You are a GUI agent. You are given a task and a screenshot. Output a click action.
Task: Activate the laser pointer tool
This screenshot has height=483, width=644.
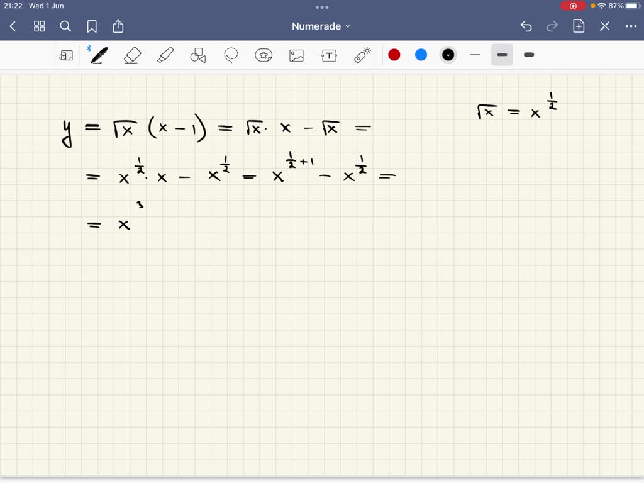[362, 55]
